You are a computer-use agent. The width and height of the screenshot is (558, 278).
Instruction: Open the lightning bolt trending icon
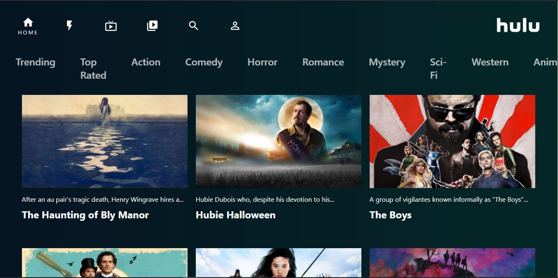[x=70, y=26]
